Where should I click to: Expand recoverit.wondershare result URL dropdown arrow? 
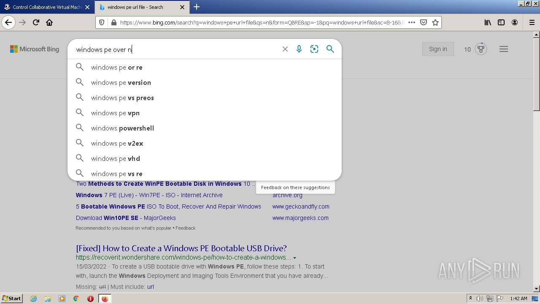tap(294, 258)
